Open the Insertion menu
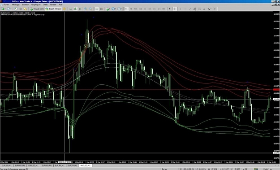 point(26,4)
